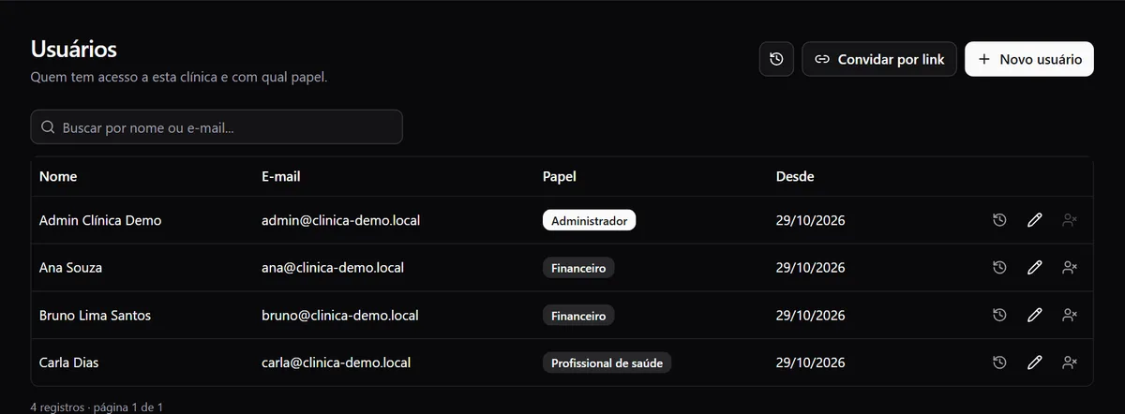Remove user Bruno Lima Santos icon
The image size is (1125, 414).
[1069, 315]
